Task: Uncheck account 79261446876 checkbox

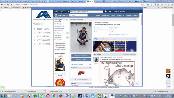Action: (34, 29)
